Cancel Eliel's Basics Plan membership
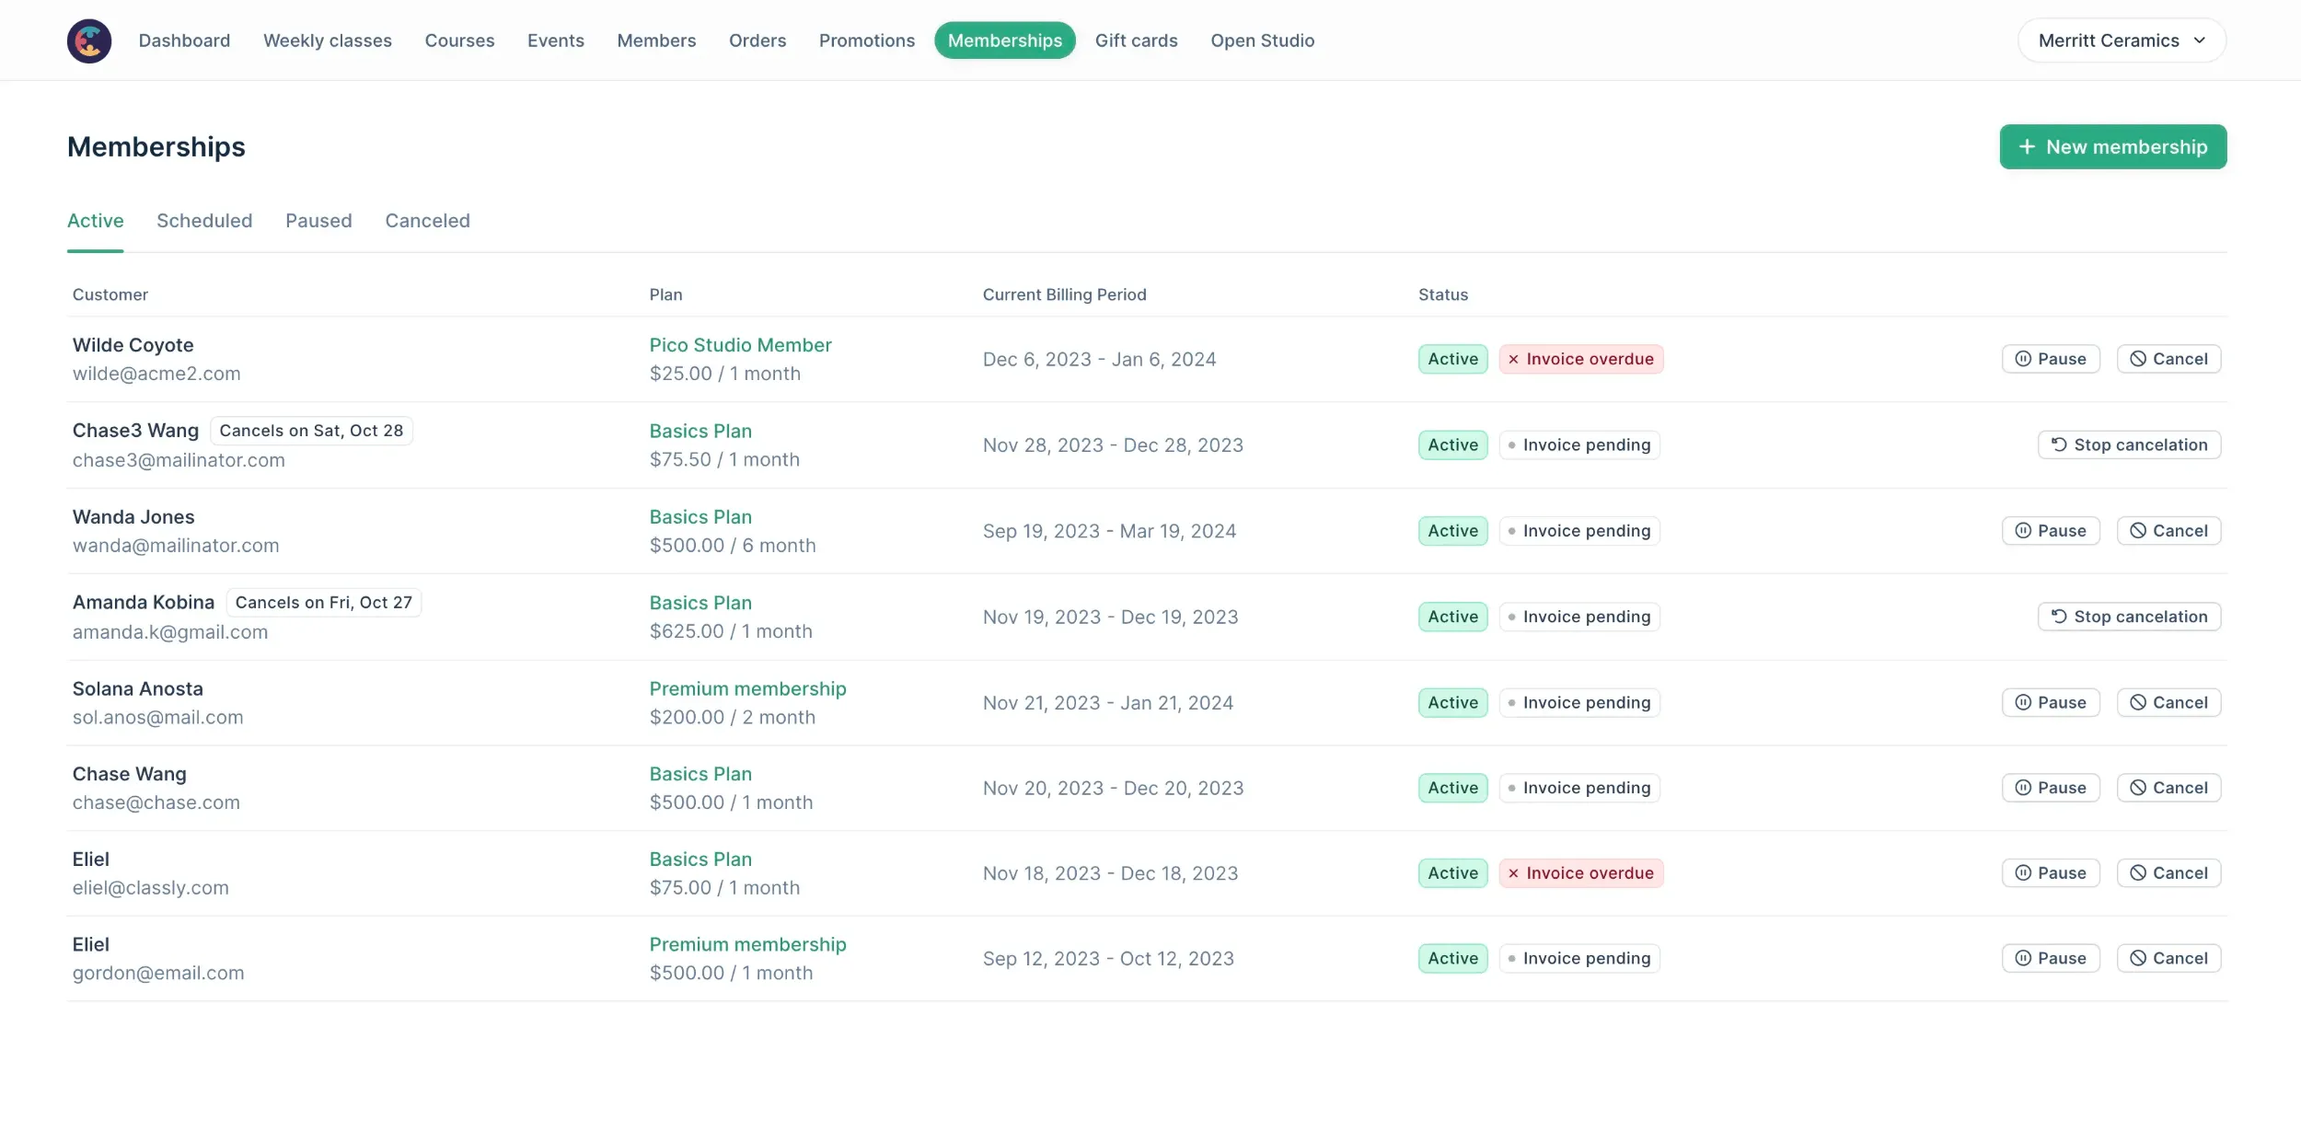The width and height of the screenshot is (2301, 1131). [x=2168, y=872]
